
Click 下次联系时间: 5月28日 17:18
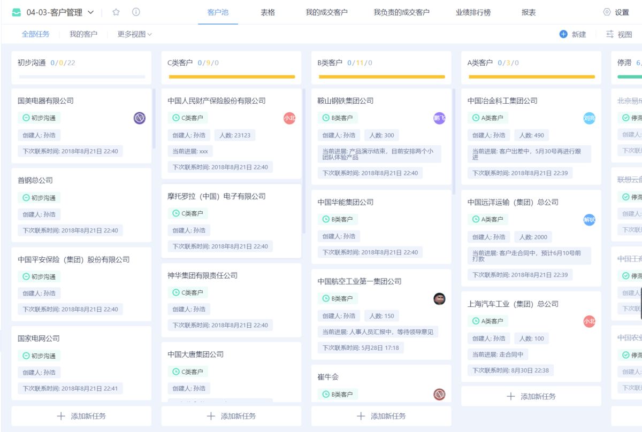[x=361, y=348]
